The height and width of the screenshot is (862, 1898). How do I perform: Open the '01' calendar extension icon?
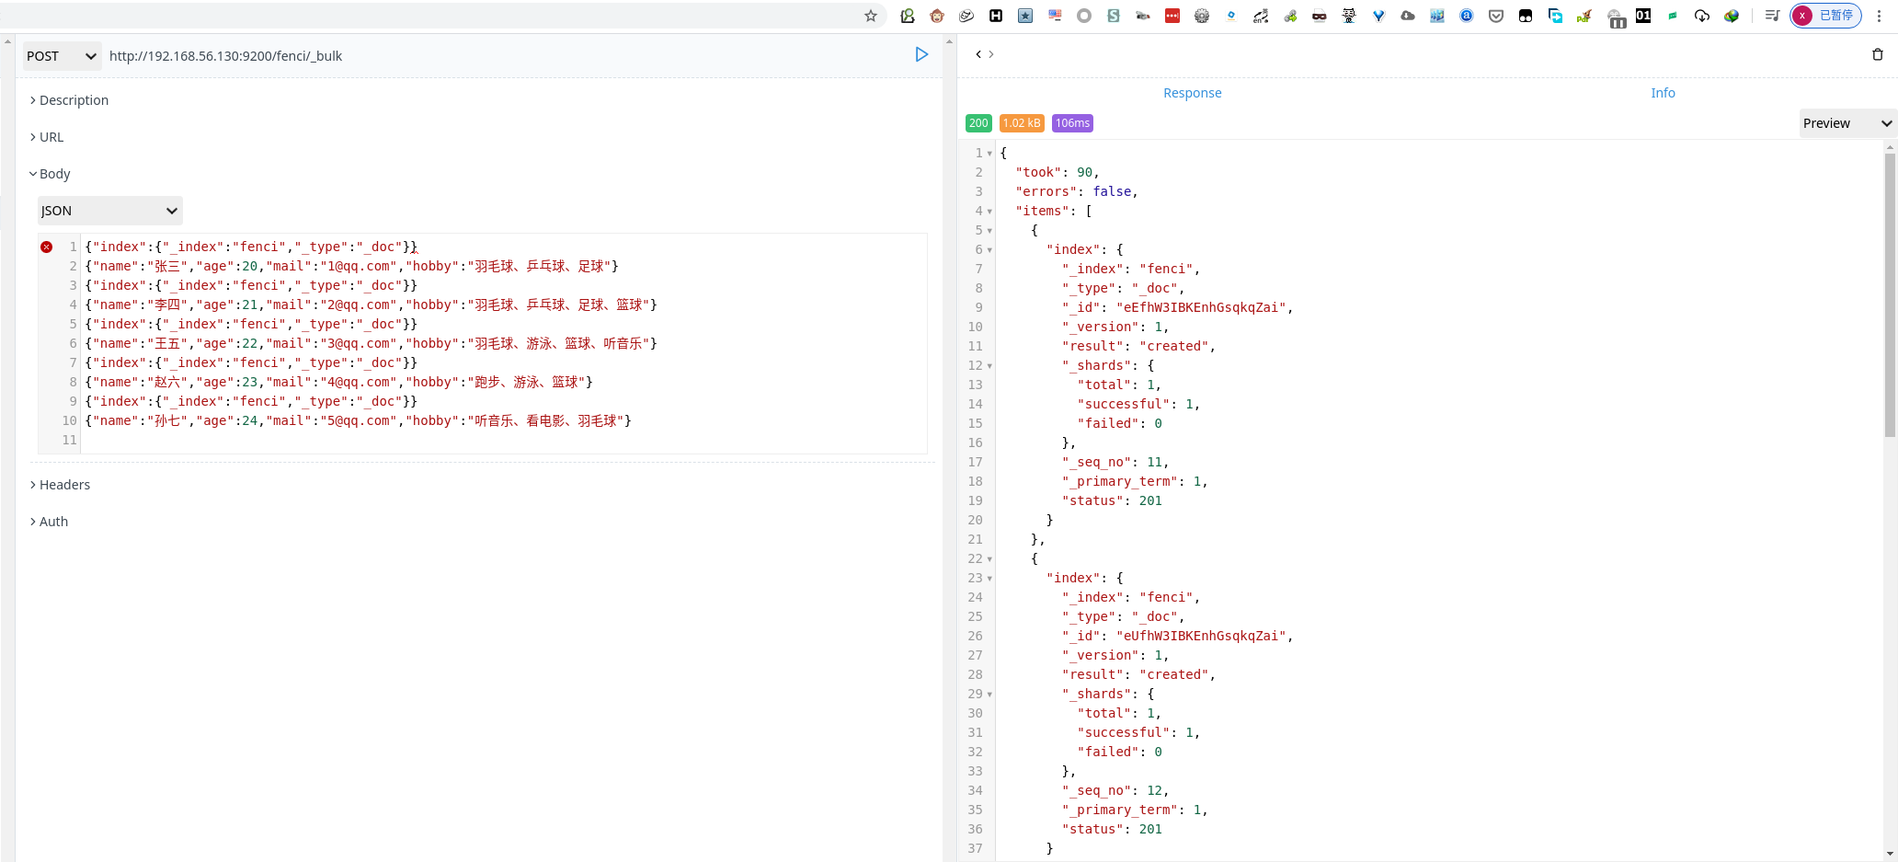[x=1642, y=16]
